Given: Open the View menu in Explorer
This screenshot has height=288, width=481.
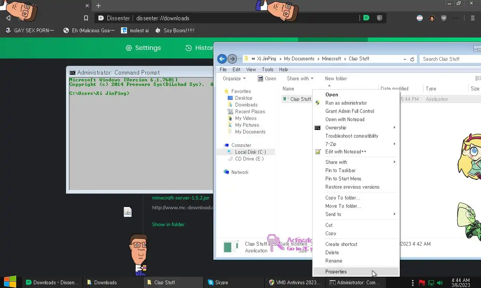Looking at the screenshot, I should pos(251,69).
